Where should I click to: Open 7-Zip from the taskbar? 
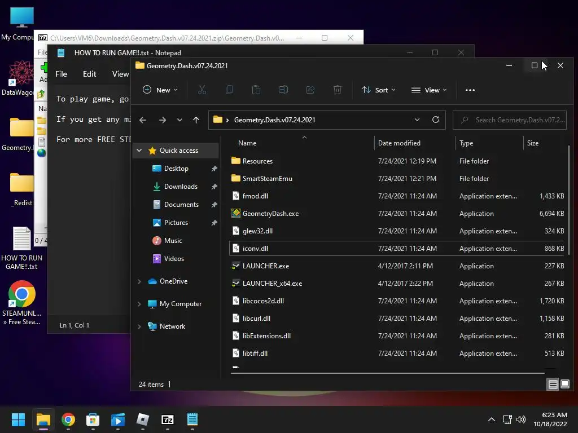167,419
